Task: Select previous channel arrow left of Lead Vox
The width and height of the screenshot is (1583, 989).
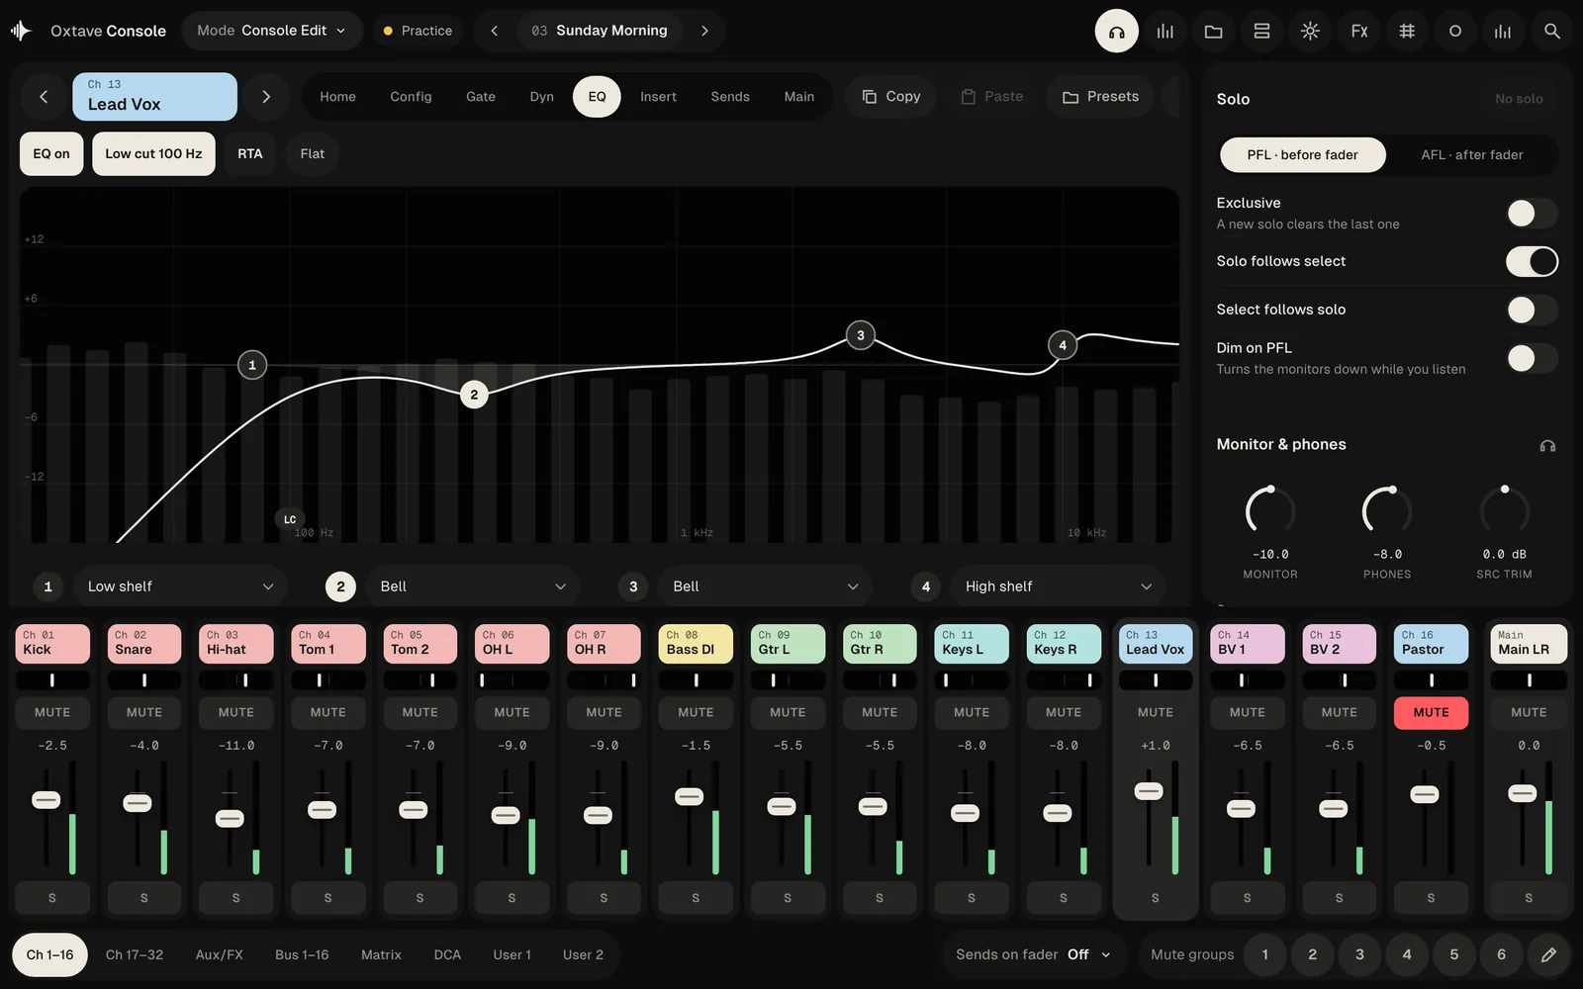Action: (x=44, y=96)
